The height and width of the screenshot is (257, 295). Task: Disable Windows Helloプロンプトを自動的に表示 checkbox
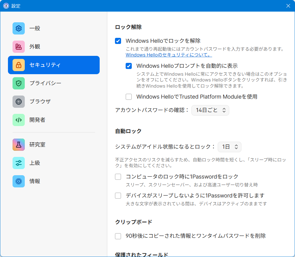(129, 66)
